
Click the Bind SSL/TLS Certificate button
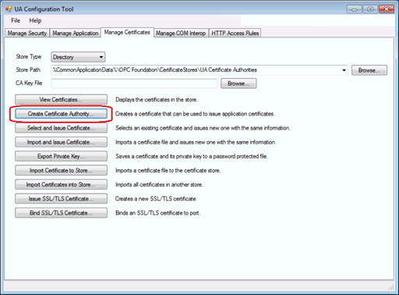click(x=61, y=213)
